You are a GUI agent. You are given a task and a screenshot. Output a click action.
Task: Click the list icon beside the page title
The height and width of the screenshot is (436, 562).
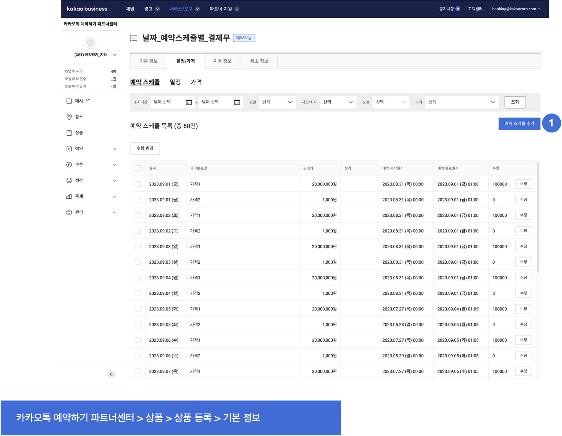click(134, 38)
